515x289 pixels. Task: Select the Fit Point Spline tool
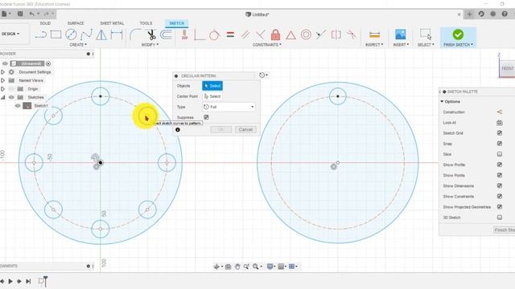[x=86, y=35]
